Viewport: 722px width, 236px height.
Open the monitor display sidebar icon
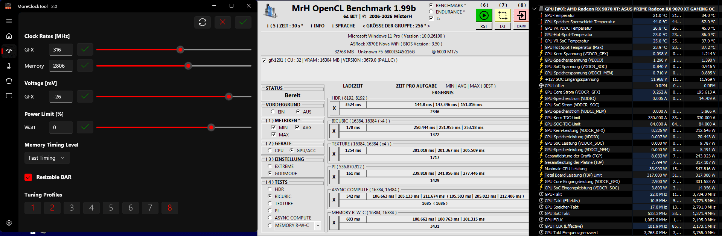9,96
